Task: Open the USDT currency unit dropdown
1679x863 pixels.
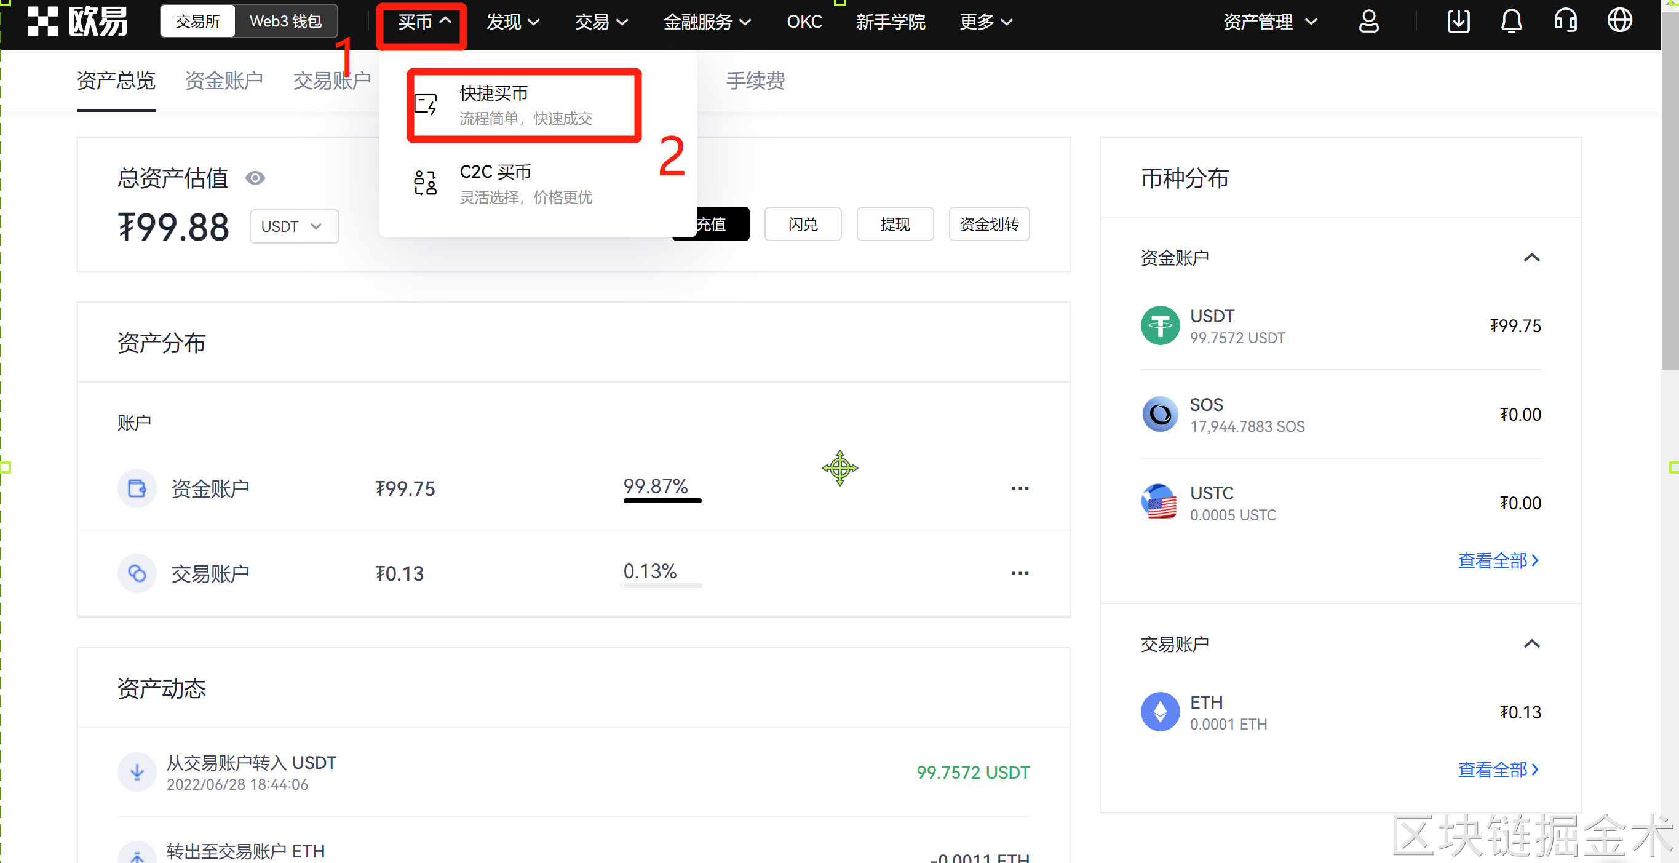Action: click(293, 226)
